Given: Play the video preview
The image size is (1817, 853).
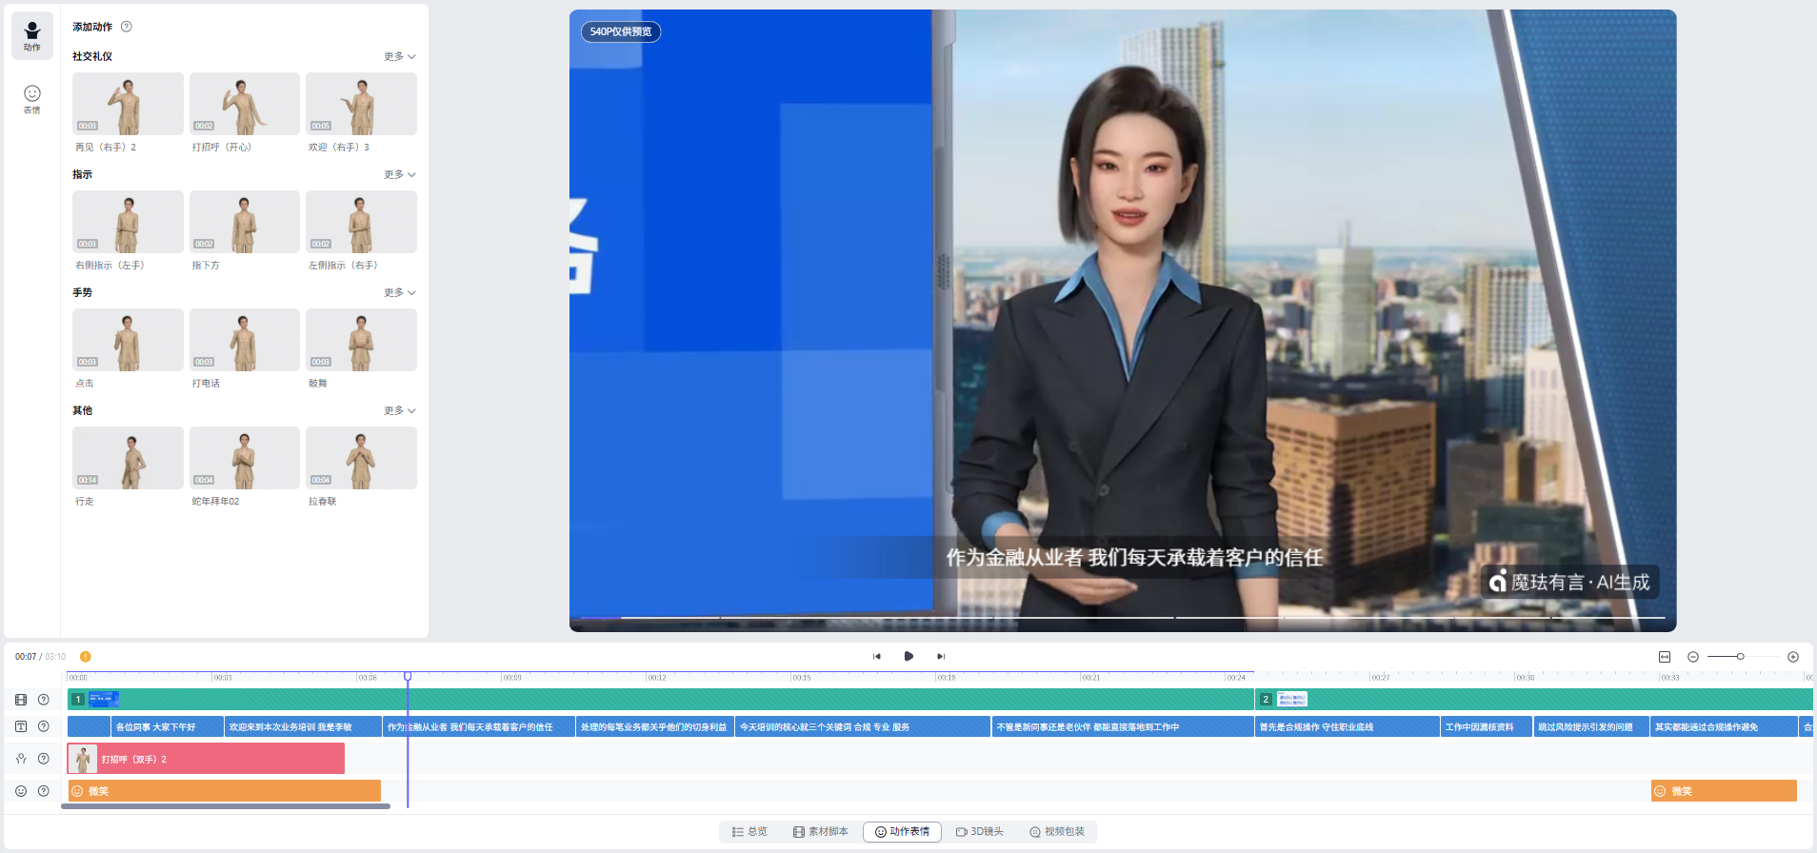Looking at the screenshot, I should click(x=908, y=657).
